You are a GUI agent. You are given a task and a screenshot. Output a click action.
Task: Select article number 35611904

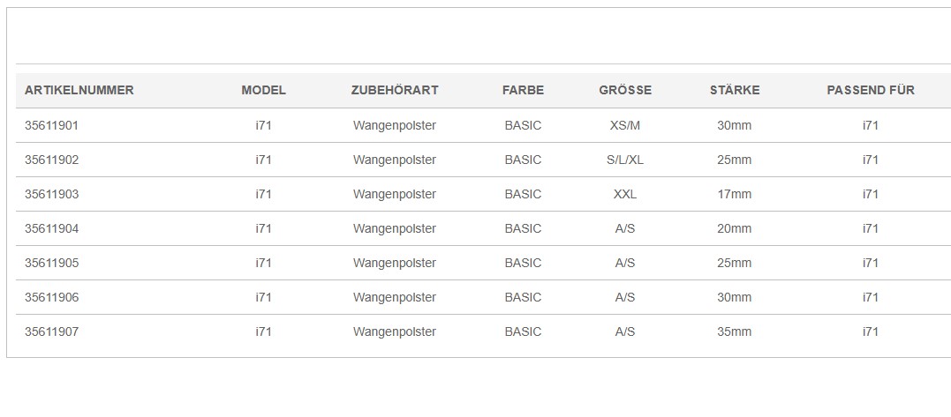[51, 228]
